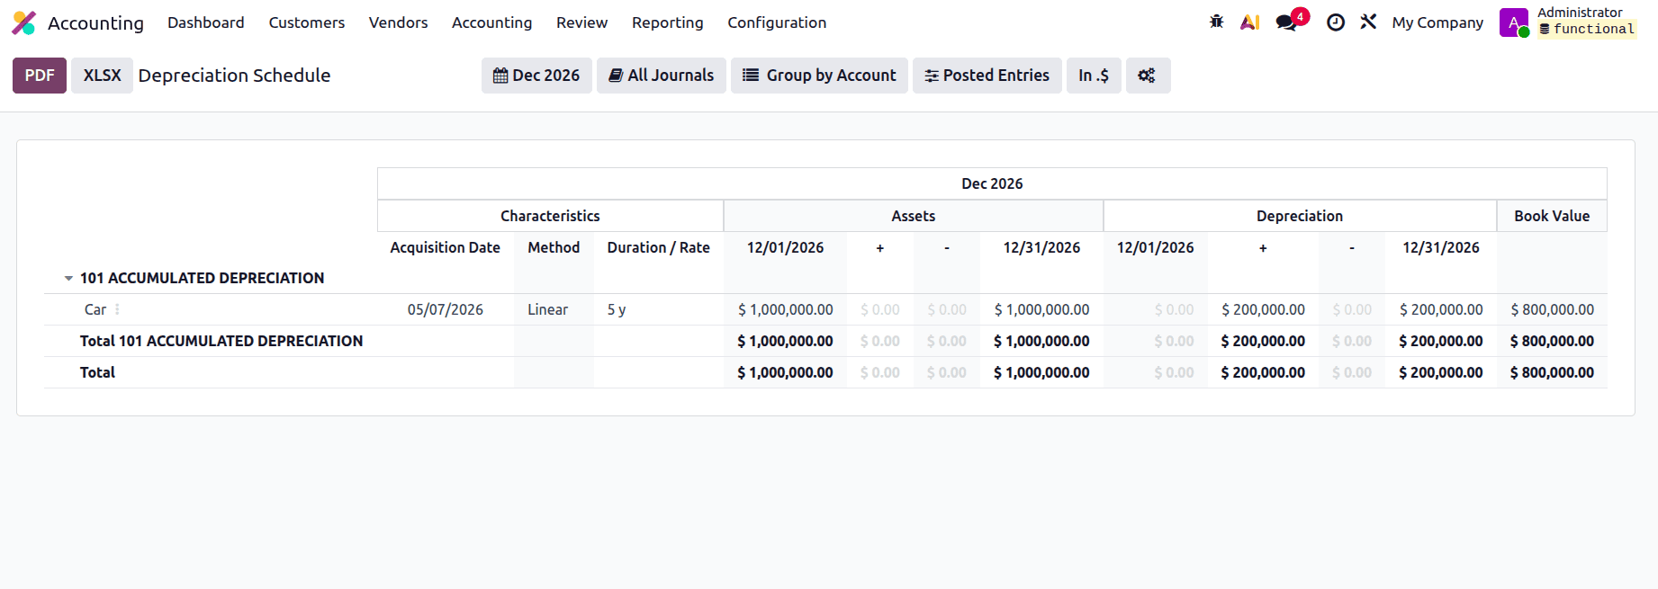Open the Customers menu
The image size is (1658, 589).
click(307, 22)
